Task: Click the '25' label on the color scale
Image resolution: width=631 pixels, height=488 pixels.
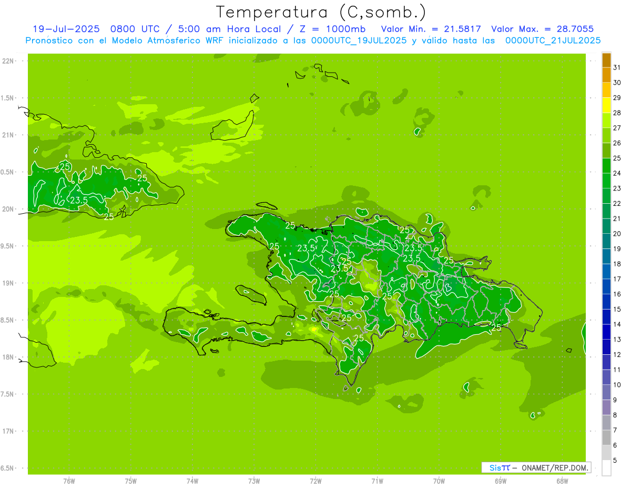Action: coord(617,158)
